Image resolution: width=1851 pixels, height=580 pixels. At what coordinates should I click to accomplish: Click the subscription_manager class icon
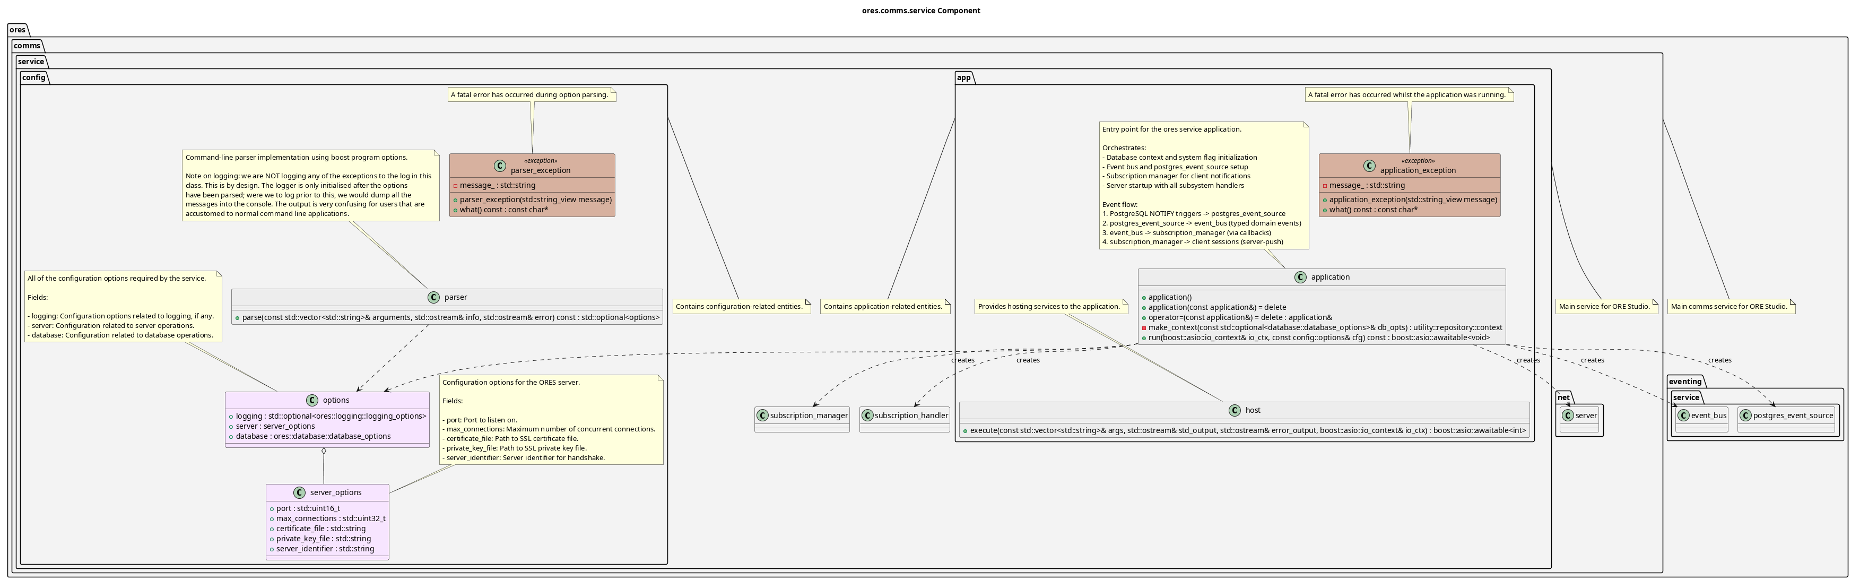click(x=762, y=415)
